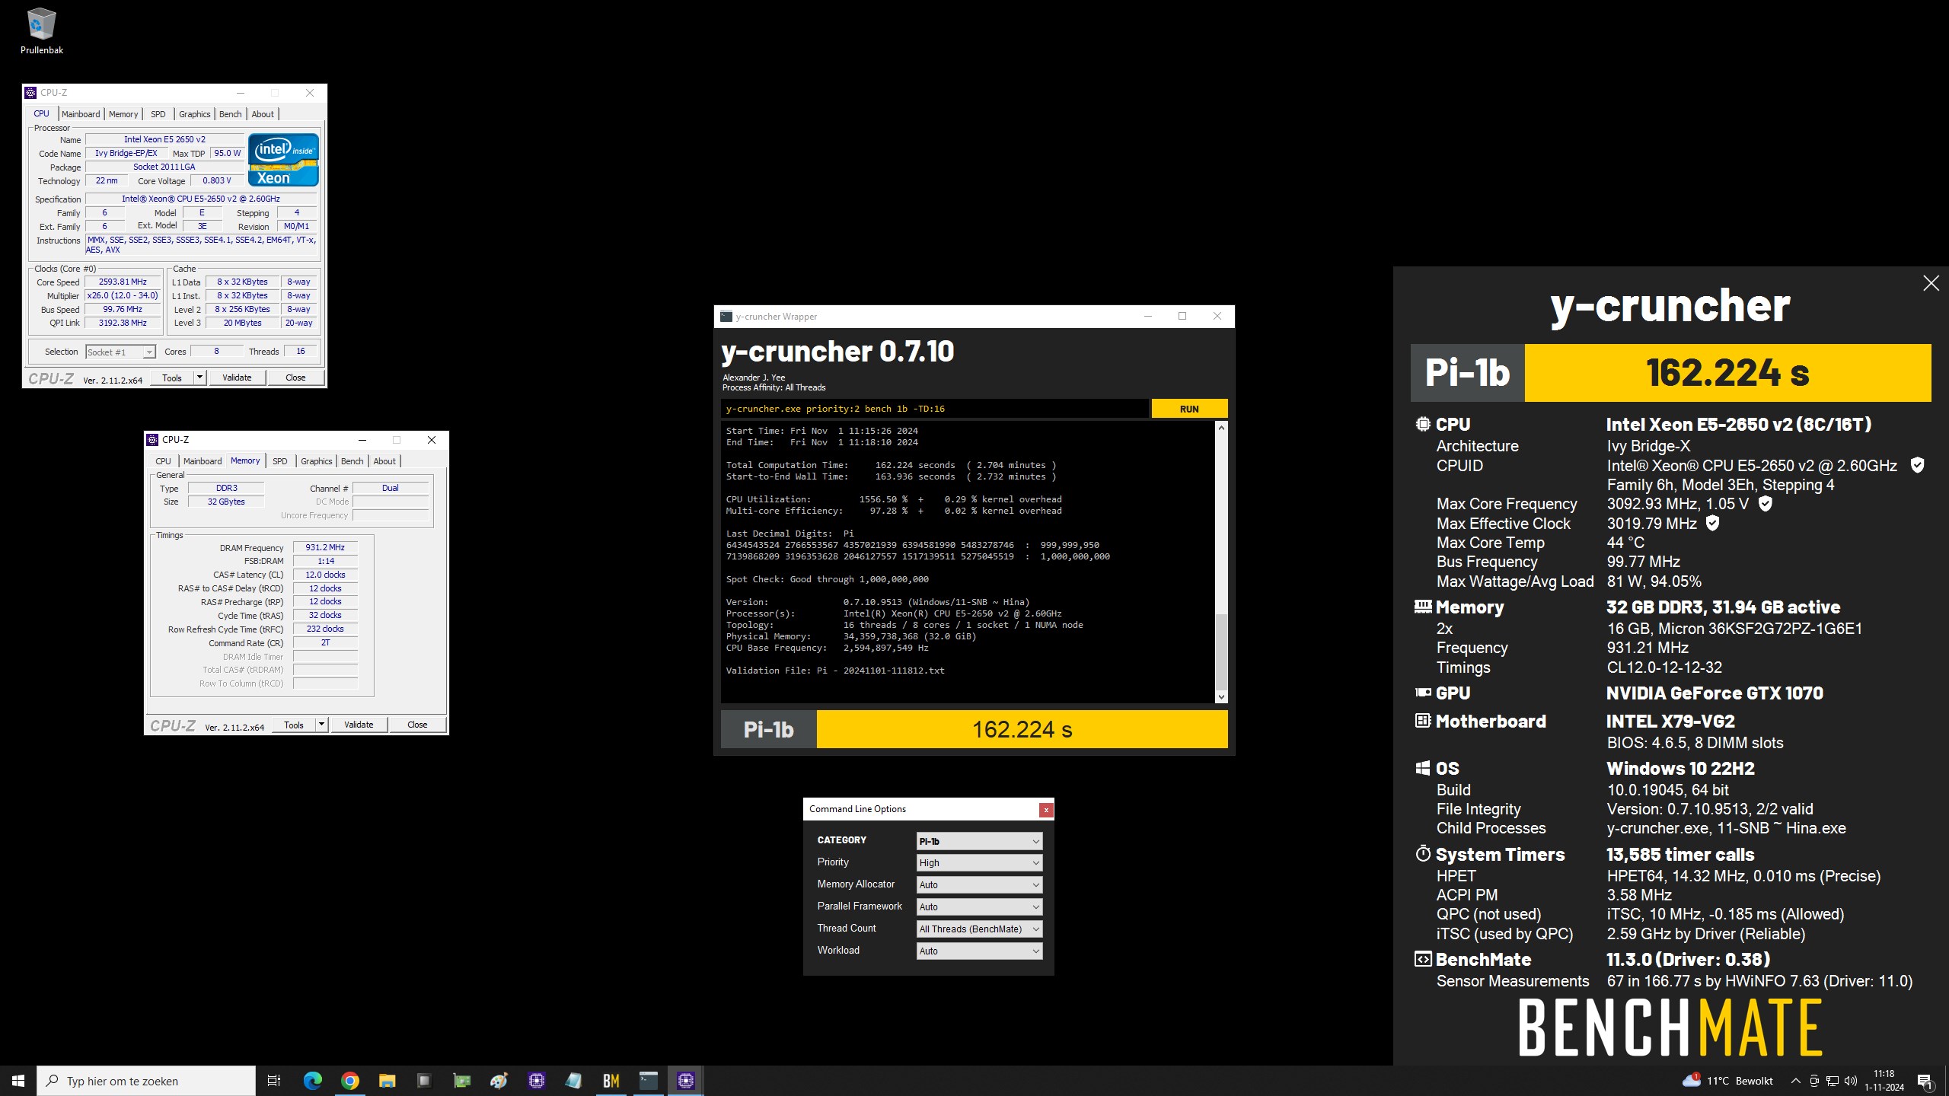Open the Paint palette app in taskbar

499,1081
